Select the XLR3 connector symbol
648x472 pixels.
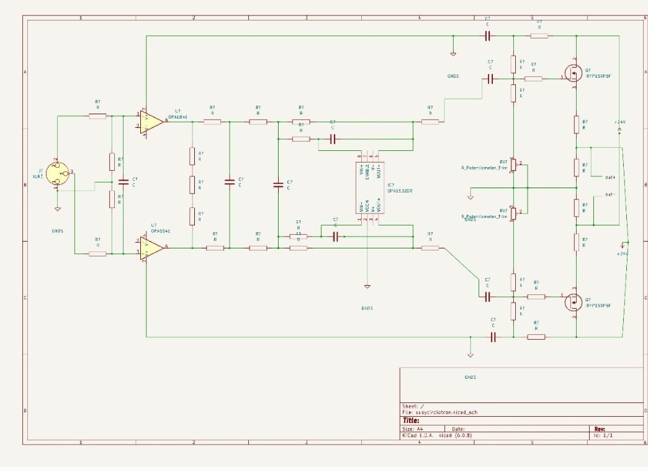pyautogui.click(x=58, y=174)
